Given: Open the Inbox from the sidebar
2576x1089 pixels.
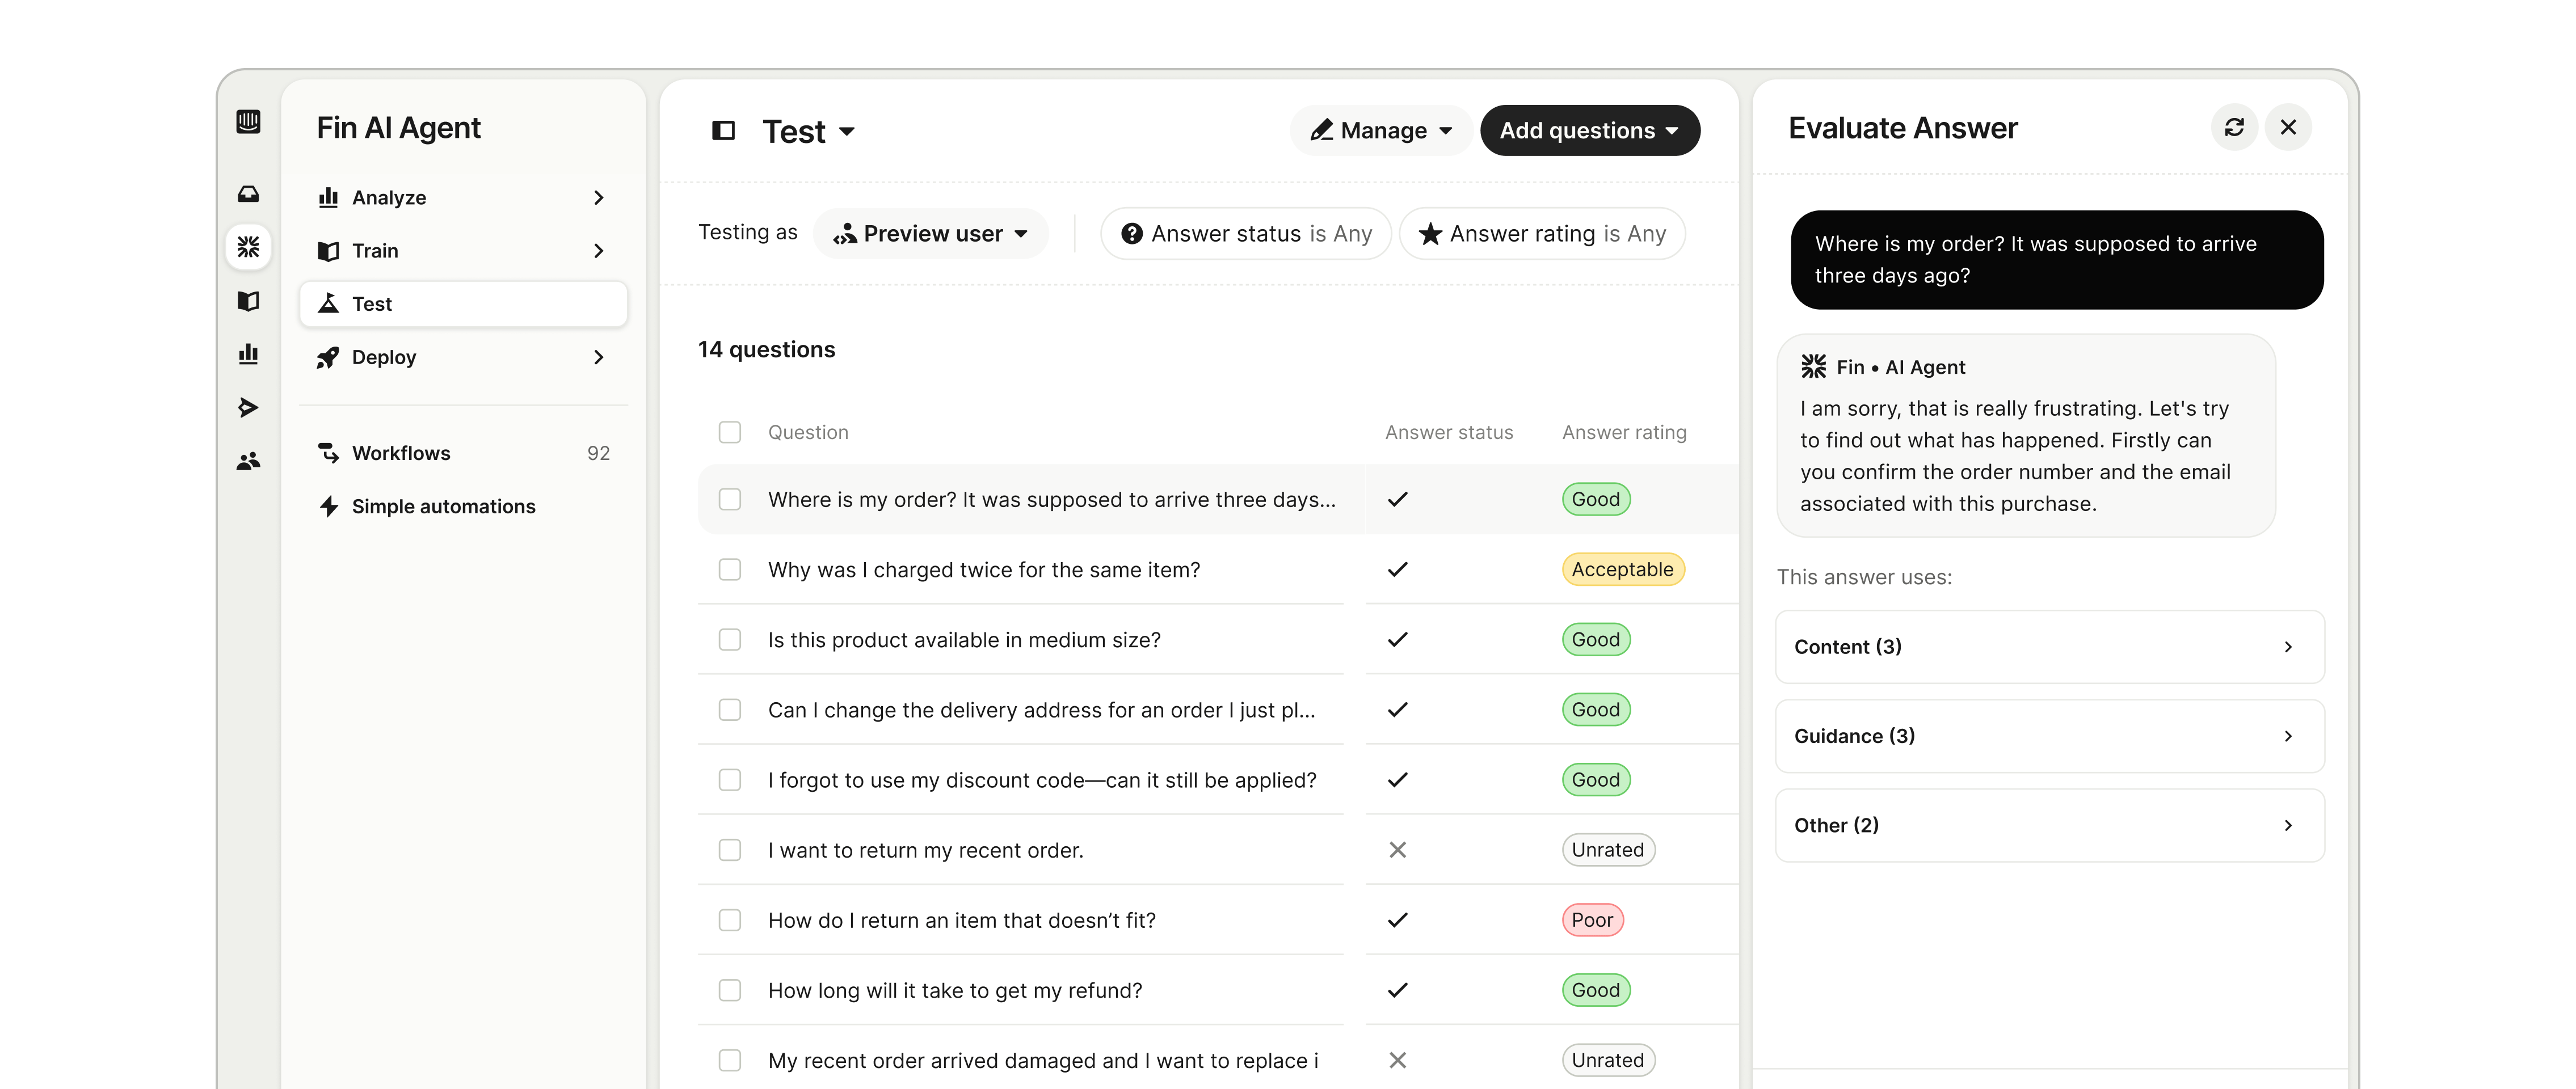Looking at the screenshot, I should coord(248,193).
